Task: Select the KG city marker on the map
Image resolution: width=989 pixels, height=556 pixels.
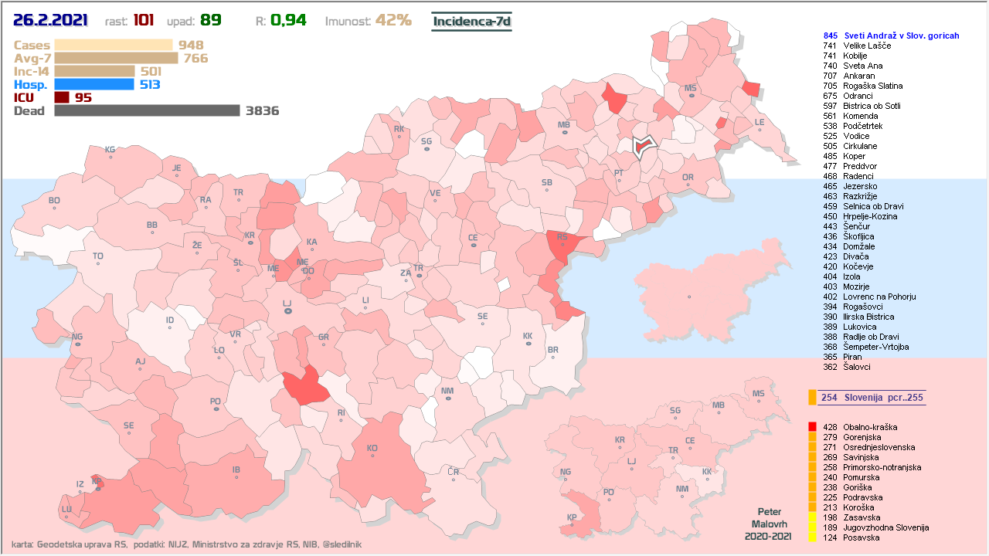Action: 110,157
